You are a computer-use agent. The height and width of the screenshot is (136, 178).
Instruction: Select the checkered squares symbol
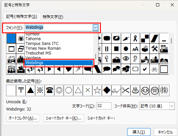click(x=145, y=39)
